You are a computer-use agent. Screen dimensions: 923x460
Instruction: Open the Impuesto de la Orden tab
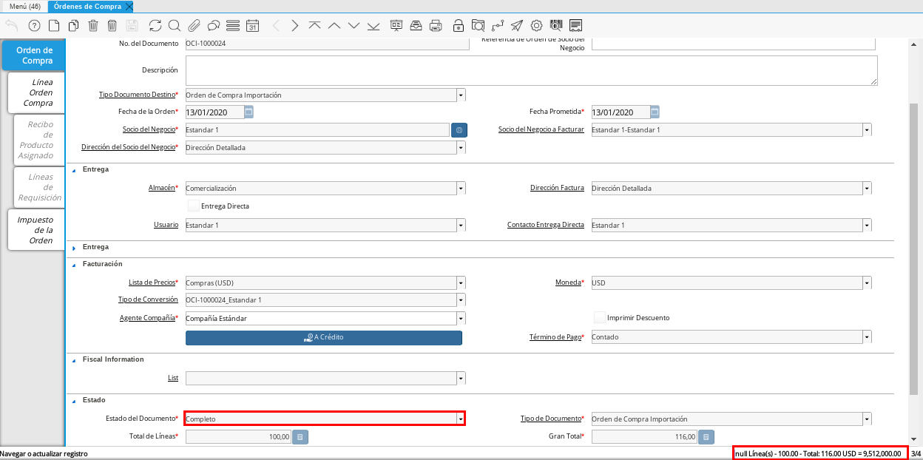click(x=36, y=230)
